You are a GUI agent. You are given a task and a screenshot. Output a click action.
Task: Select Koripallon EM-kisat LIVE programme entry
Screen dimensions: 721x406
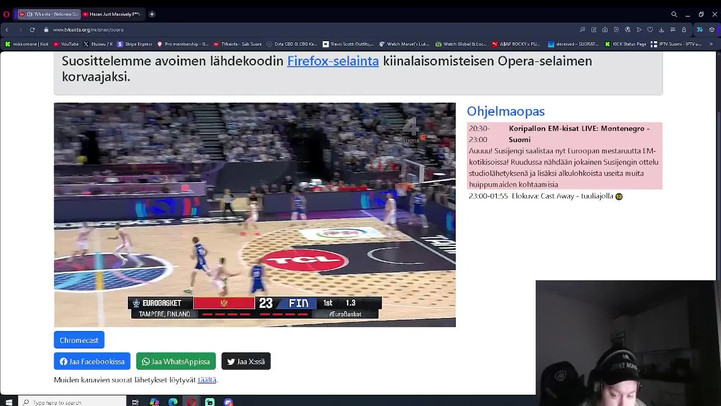(564, 156)
